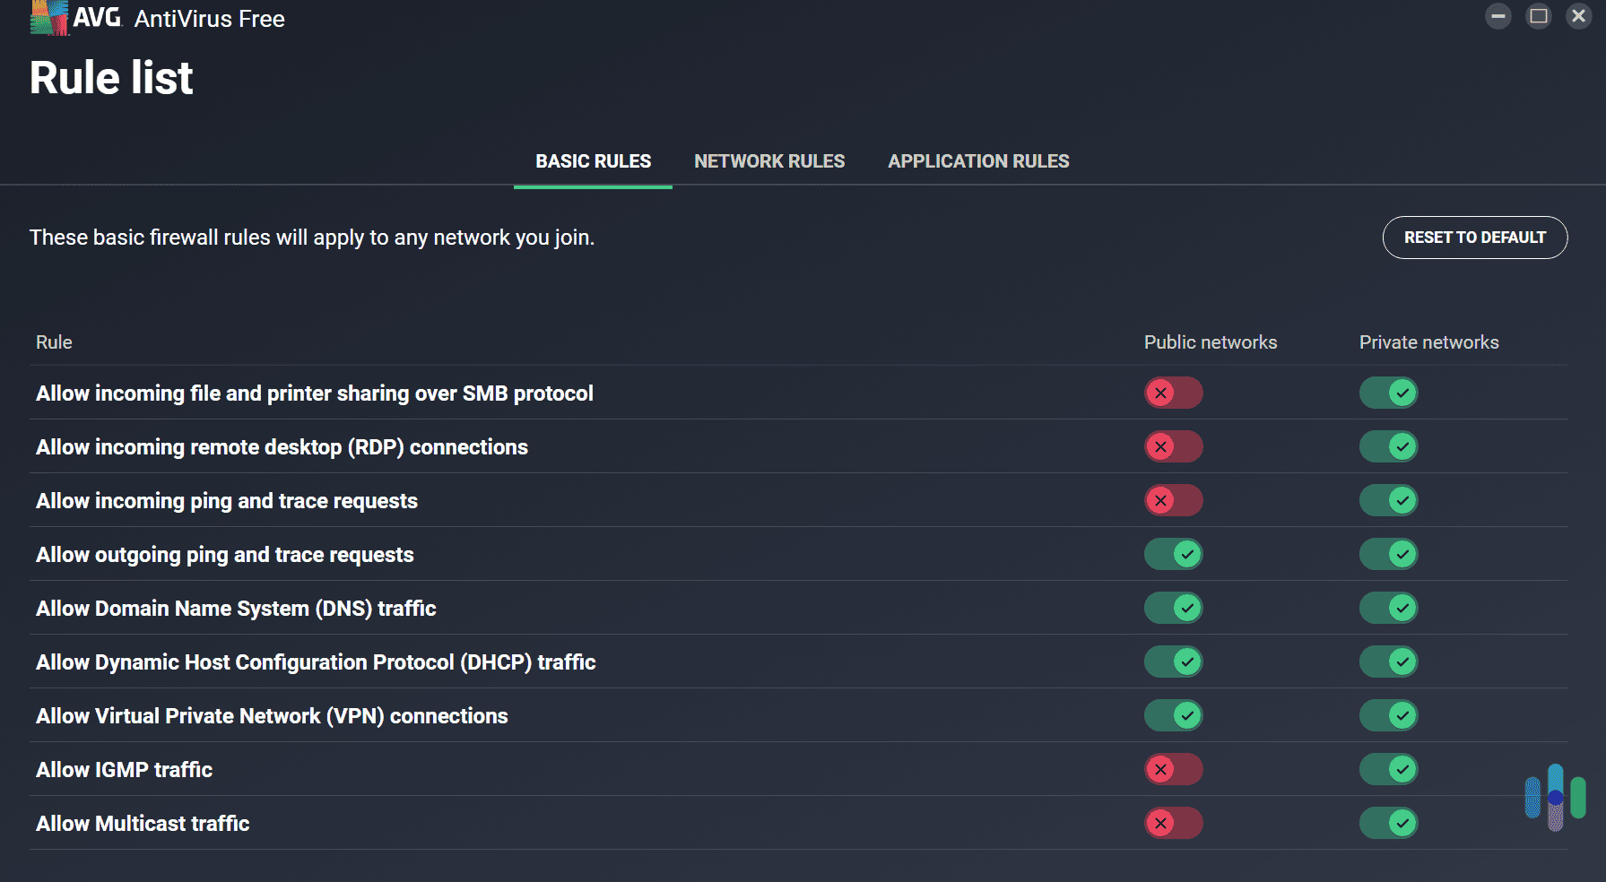Select the Basic Rules tab
The image size is (1606, 882).
click(x=593, y=161)
